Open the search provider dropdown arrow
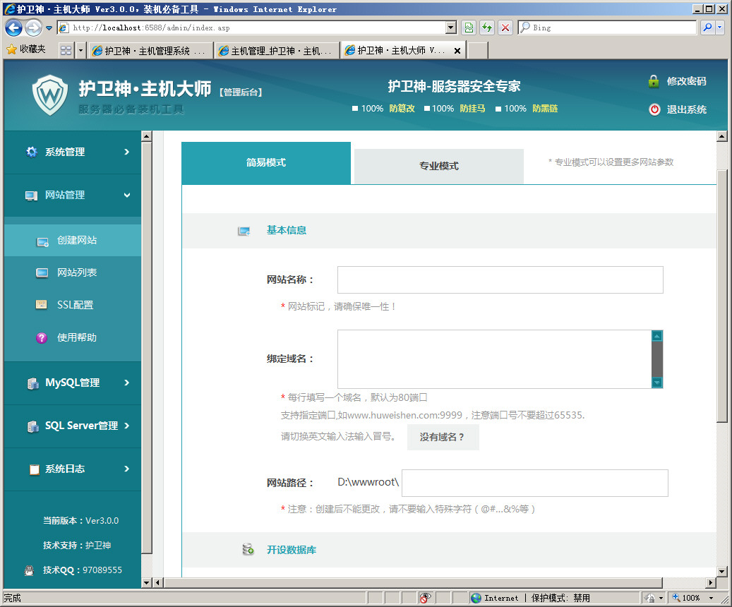Viewport: 732px width, 607px height. [x=719, y=28]
